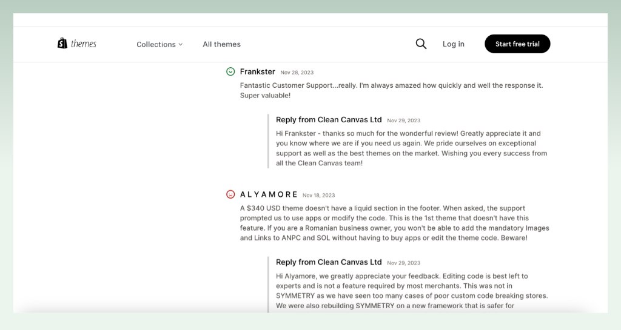Click the Log in link
The width and height of the screenshot is (621, 330).
click(x=454, y=44)
